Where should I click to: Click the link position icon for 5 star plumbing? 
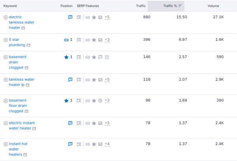(66, 40)
